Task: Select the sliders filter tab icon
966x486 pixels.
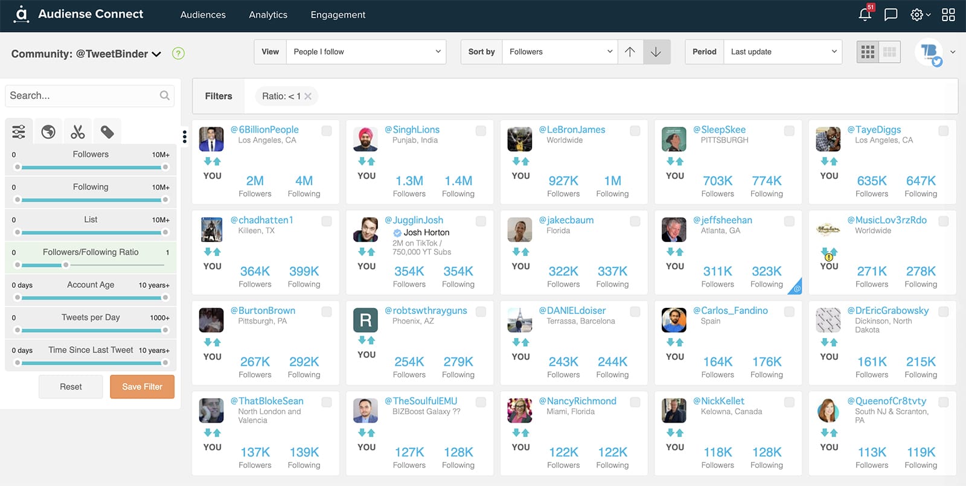Action: [19, 132]
